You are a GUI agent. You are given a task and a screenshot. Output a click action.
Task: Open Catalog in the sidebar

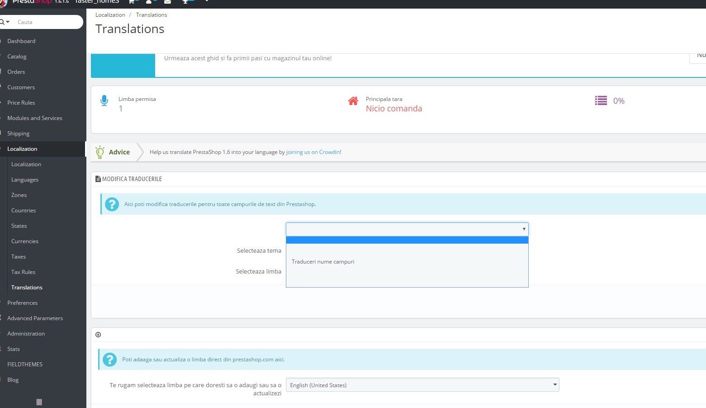[17, 57]
